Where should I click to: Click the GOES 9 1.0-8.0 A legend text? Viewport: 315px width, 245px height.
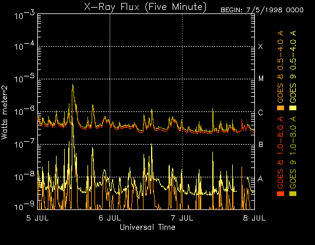(293, 152)
